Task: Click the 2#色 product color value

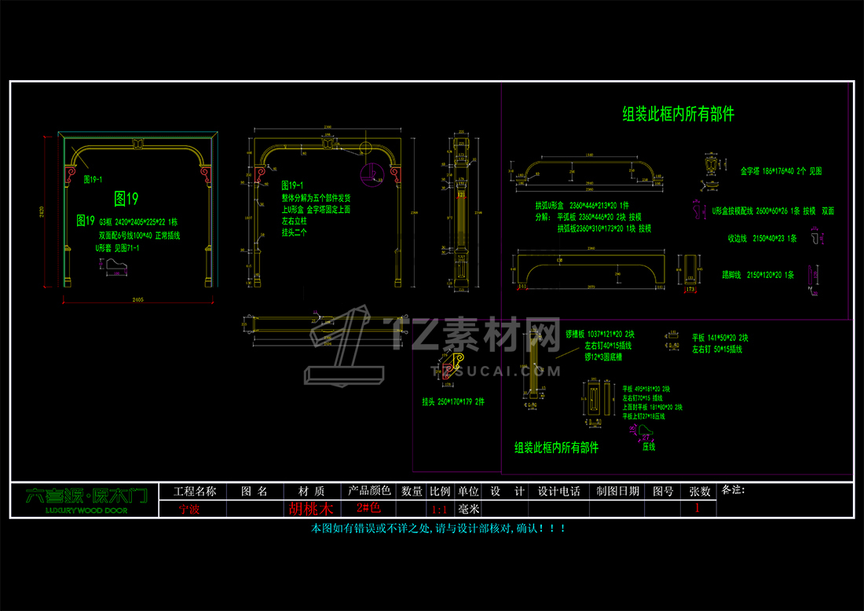Action: pos(368,507)
